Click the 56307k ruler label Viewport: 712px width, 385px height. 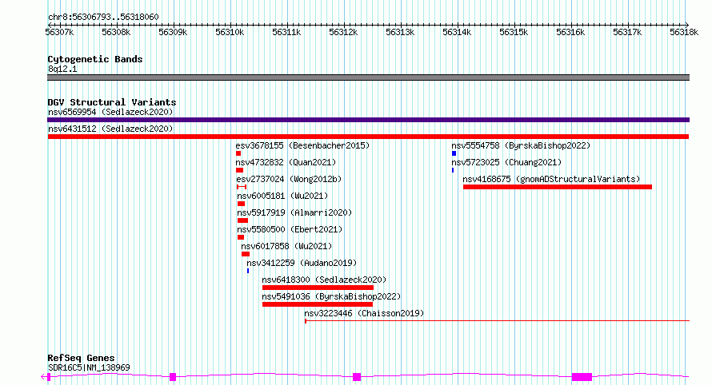click(x=59, y=32)
